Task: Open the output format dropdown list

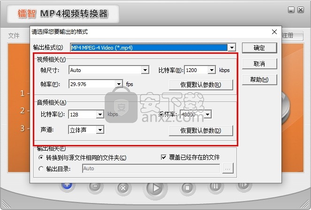Action: (232, 48)
